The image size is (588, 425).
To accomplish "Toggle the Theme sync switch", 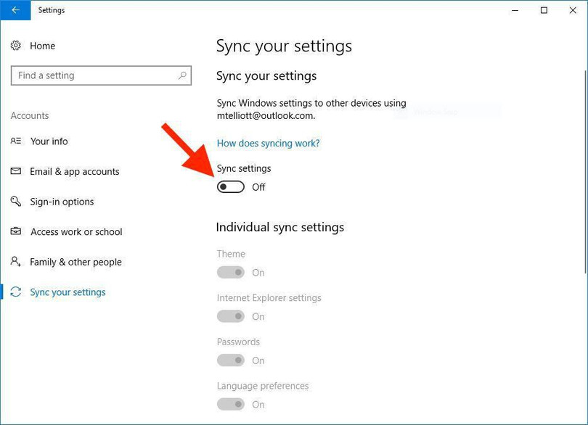I will [230, 273].
